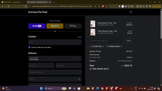Open the Leo AI sparkle icon
The width and height of the screenshot is (162, 91).
tap(144, 6)
